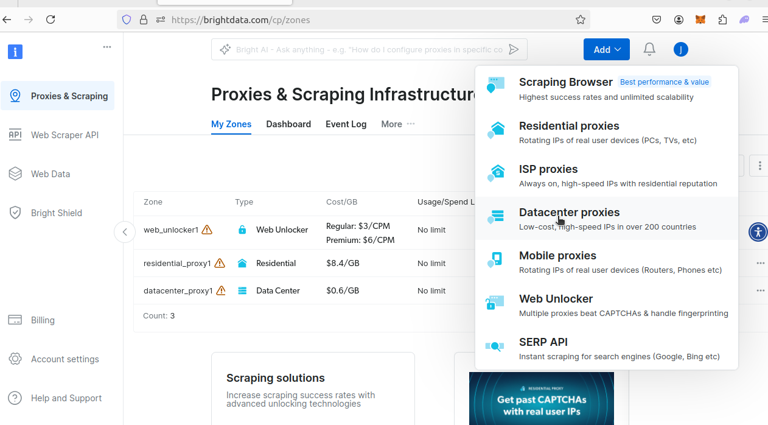Open the web_unlocker1 zone
Viewport: 768px width, 425px height.
[171, 230]
